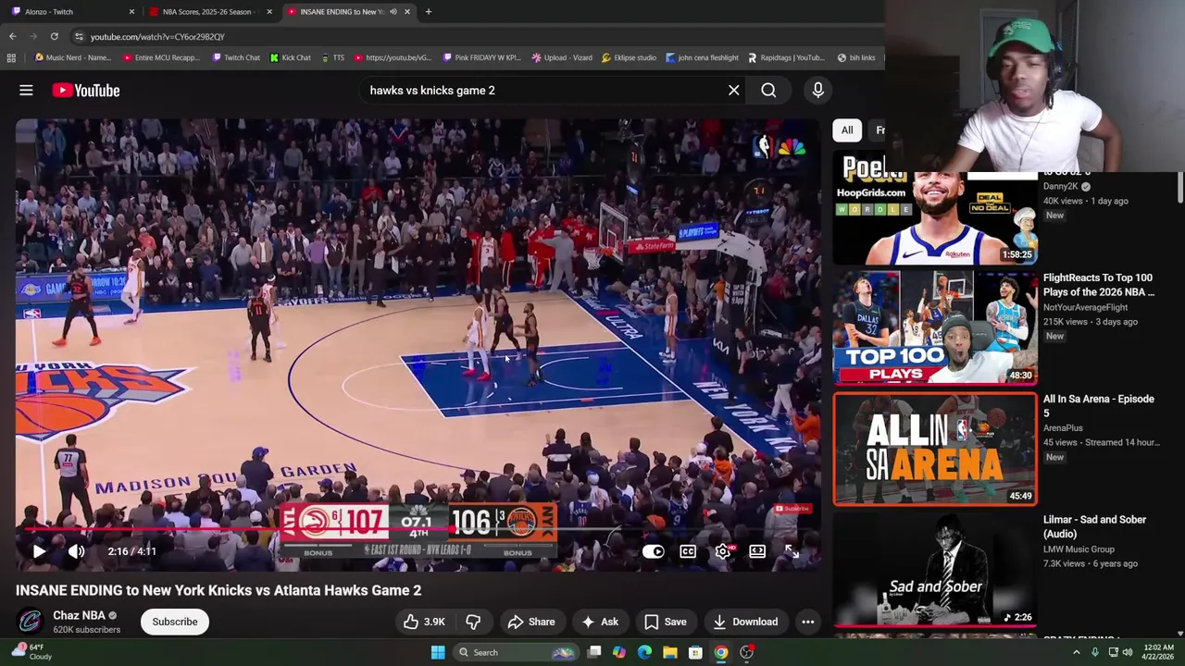The width and height of the screenshot is (1185, 666).
Task: Open player settings gear
Action: click(x=723, y=551)
